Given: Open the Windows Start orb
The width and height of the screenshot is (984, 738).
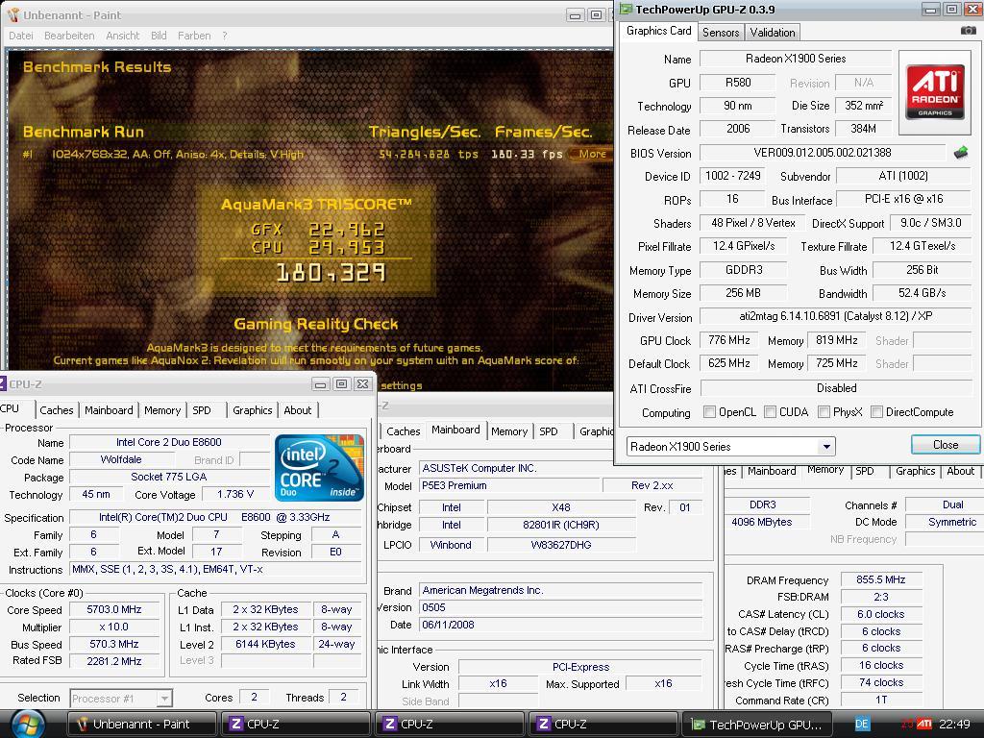Looking at the screenshot, I should click(28, 724).
